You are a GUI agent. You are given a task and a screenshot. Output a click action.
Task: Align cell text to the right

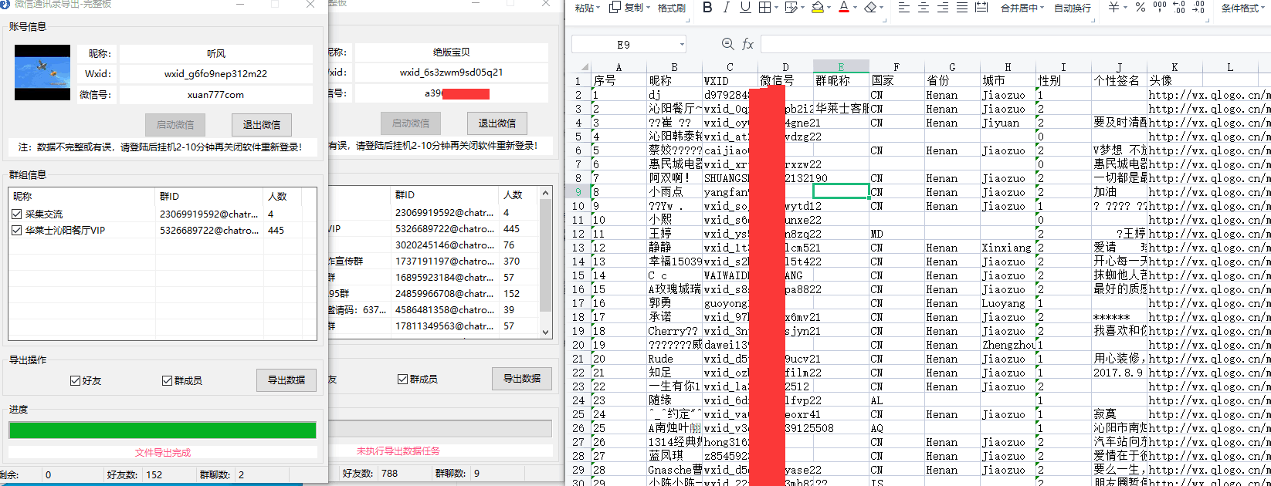[943, 7]
